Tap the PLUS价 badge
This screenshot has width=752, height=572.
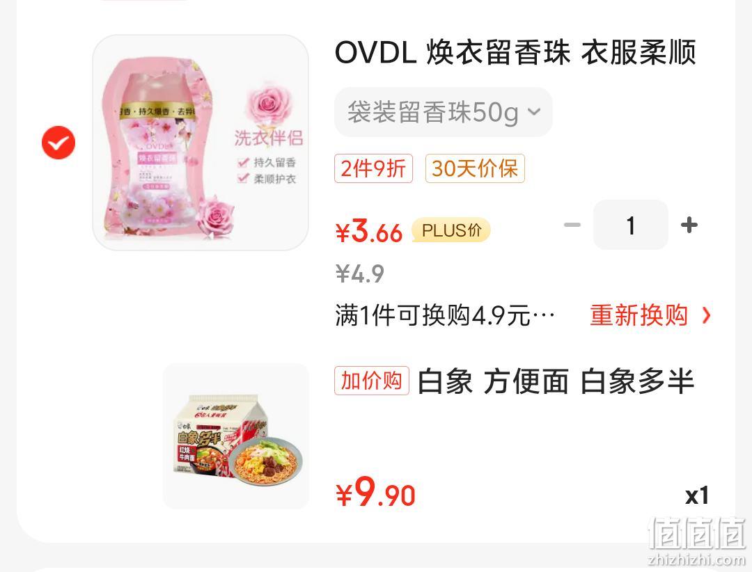451,230
